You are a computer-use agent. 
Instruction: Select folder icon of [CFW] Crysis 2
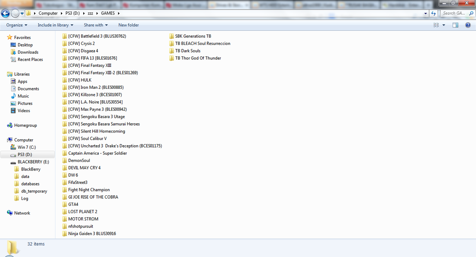(x=65, y=43)
